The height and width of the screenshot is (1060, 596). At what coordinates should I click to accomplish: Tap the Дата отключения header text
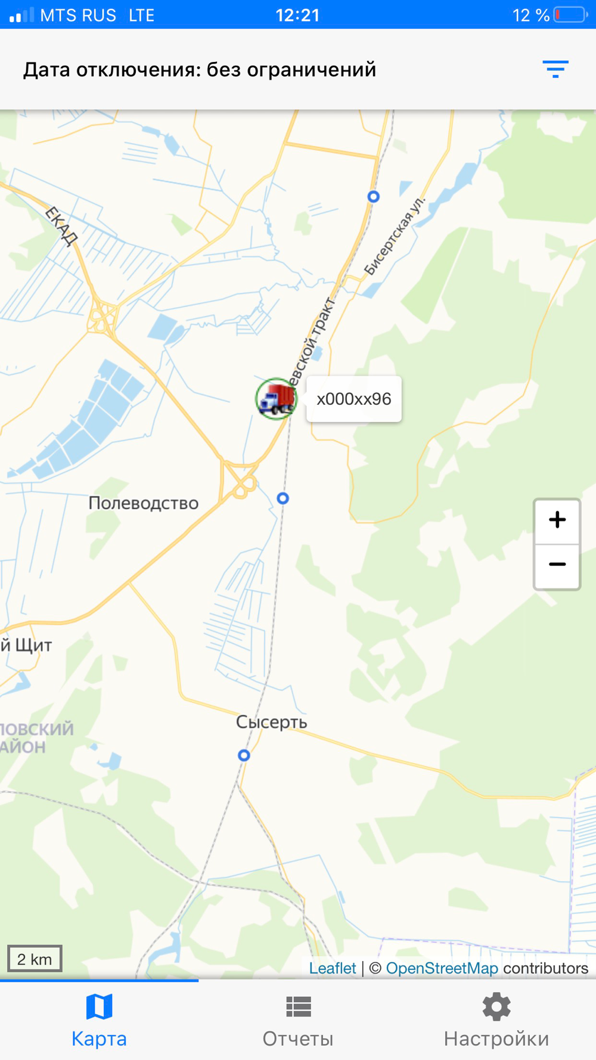click(x=200, y=70)
